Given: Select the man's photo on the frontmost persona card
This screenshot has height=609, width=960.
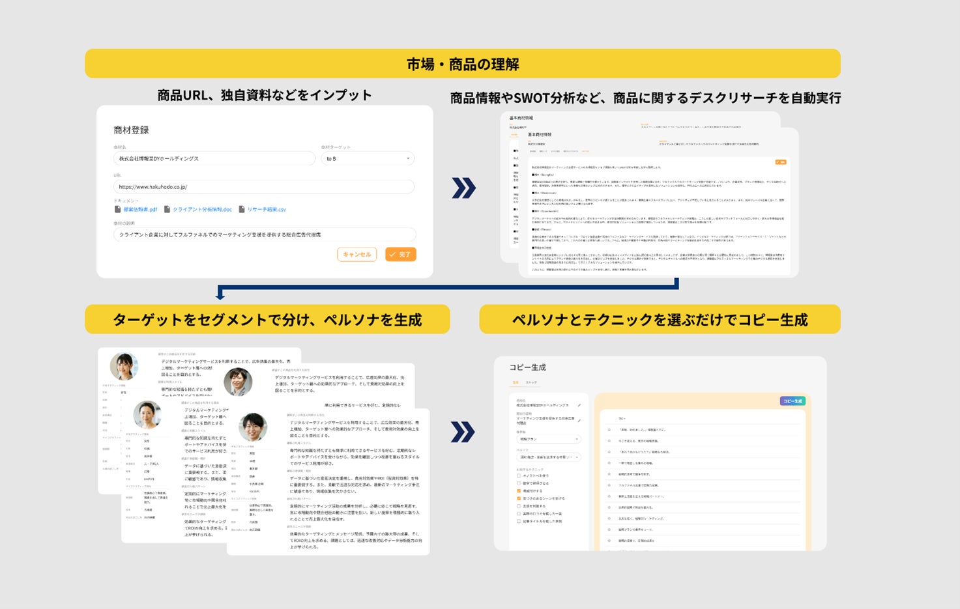Looking at the screenshot, I should pyautogui.click(x=253, y=427).
